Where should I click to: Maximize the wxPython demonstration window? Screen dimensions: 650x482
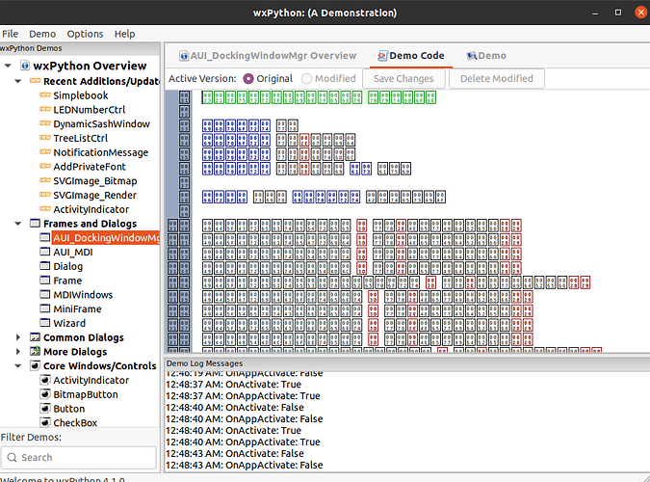tap(617, 13)
